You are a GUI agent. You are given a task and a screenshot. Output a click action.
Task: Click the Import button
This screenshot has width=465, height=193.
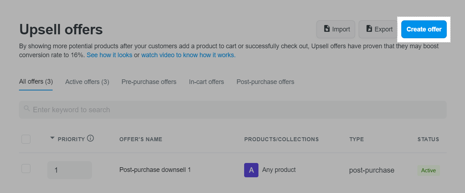pyautogui.click(x=336, y=29)
